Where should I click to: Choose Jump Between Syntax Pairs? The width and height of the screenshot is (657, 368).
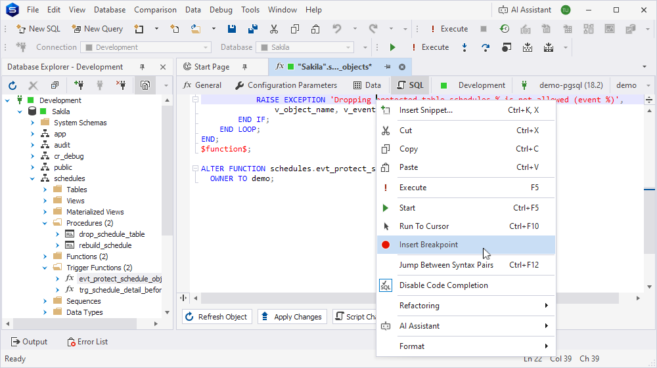pos(466,265)
